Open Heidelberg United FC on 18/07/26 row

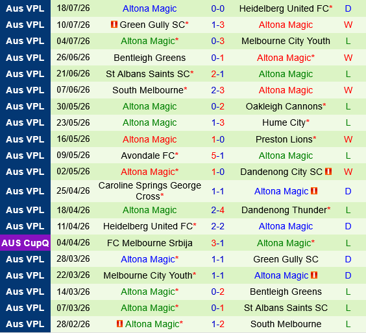point(286,8)
